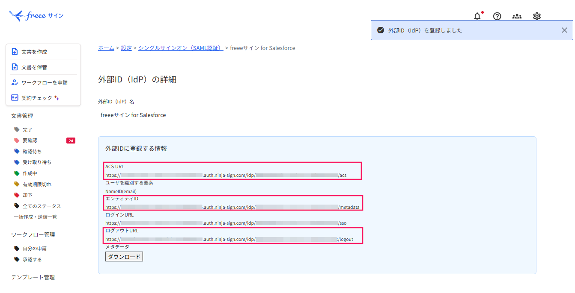The height and width of the screenshot is (293, 575).
Task: Open the users group icon
Action: (x=517, y=16)
